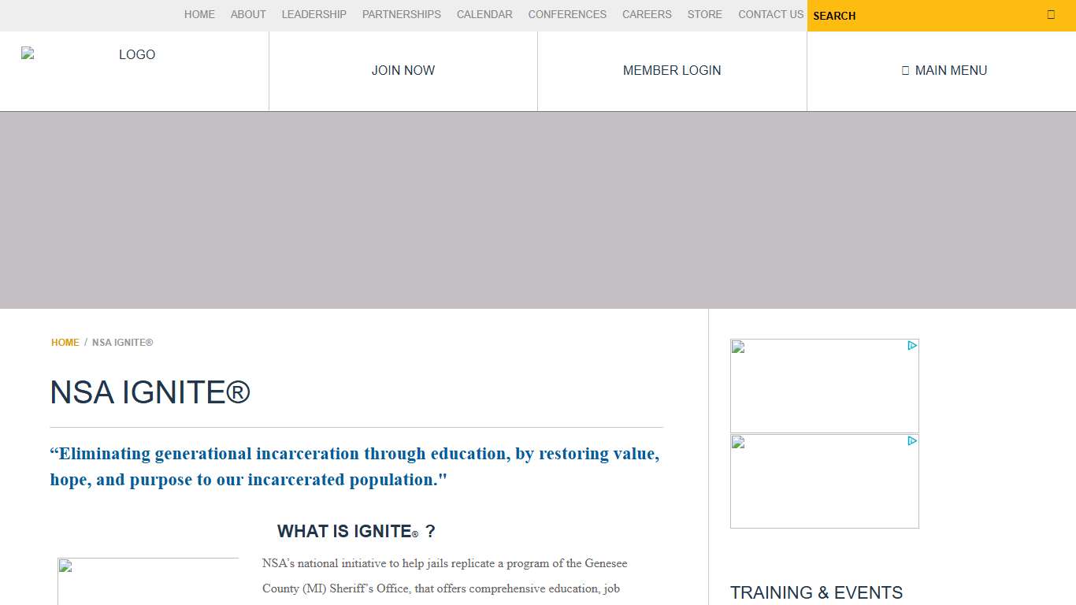Open the CONFERENCES menu item
Viewport: 1076px width, 605px height.
pos(567,14)
